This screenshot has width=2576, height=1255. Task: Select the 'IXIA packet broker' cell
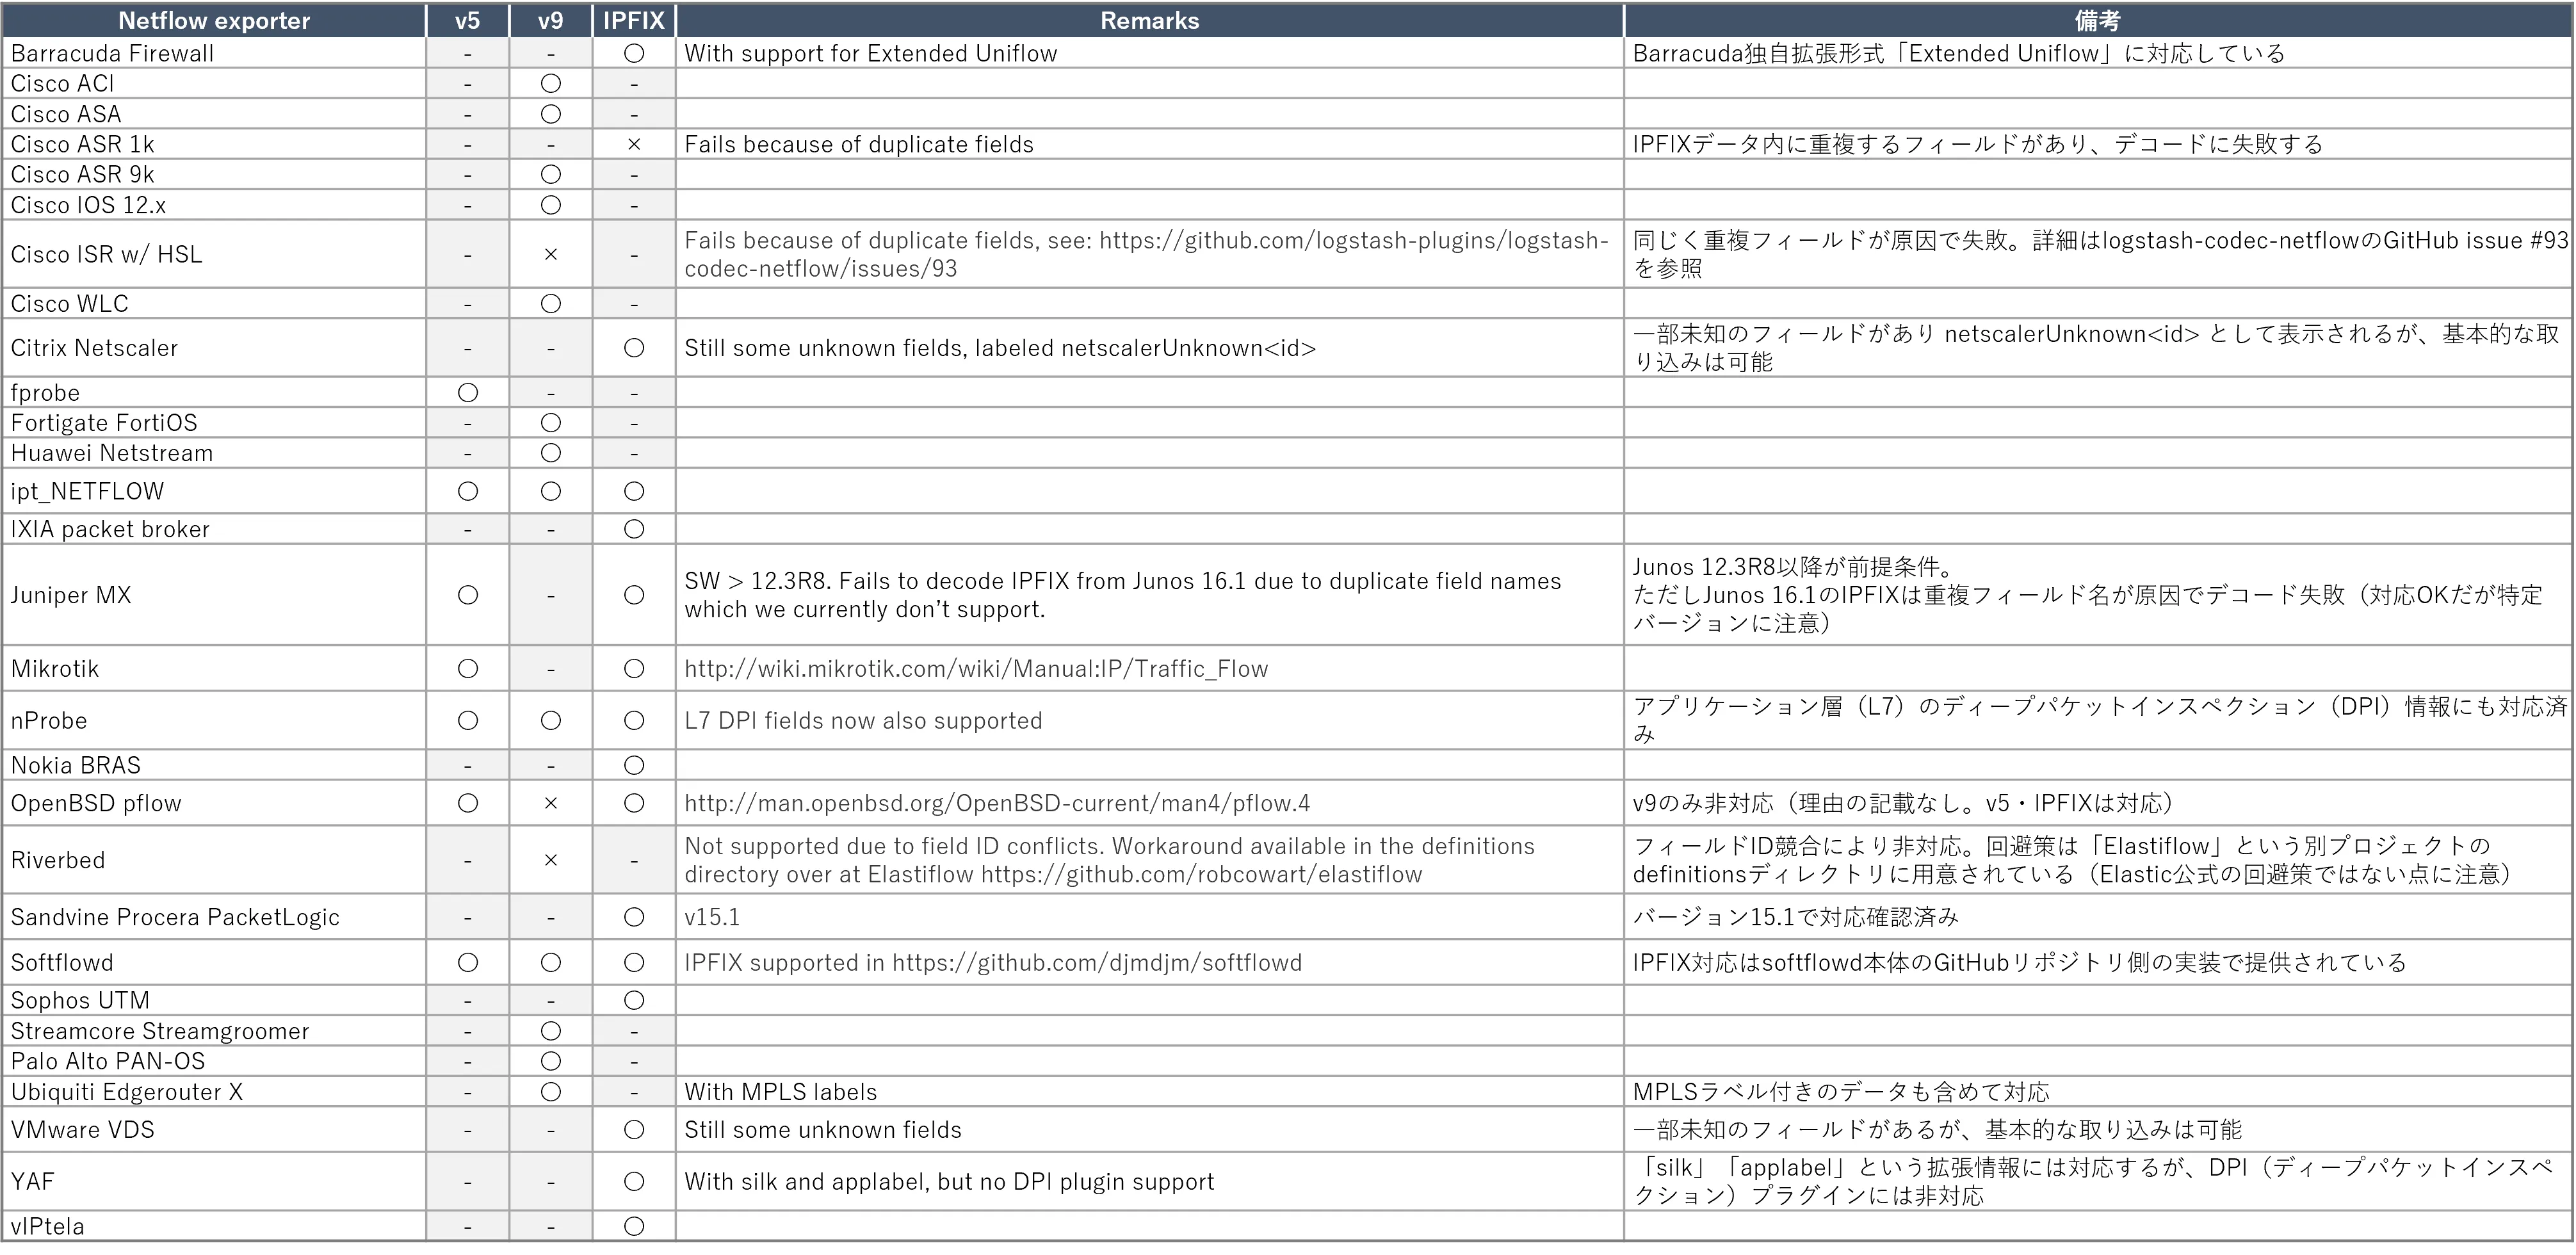[214, 529]
